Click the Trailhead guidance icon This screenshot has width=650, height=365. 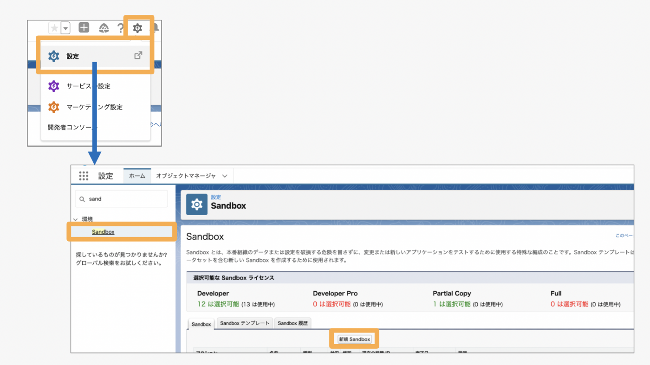click(104, 28)
